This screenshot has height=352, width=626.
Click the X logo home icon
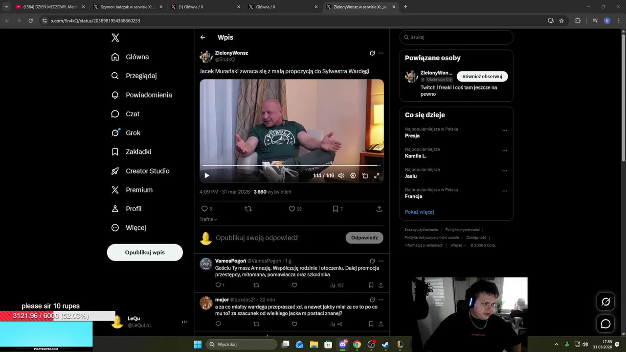click(115, 38)
